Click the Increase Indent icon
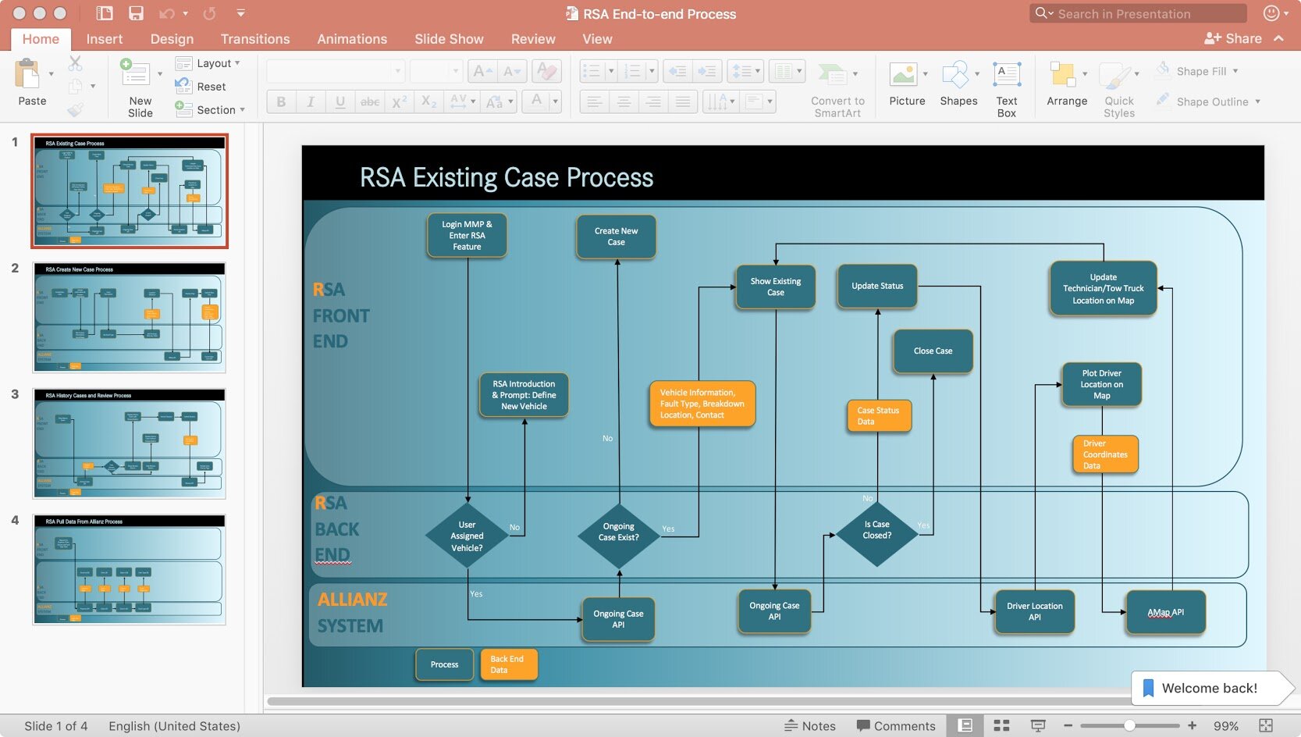Image resolution: width=1301 pixels, height=737 pixels. tap(707, 72)
